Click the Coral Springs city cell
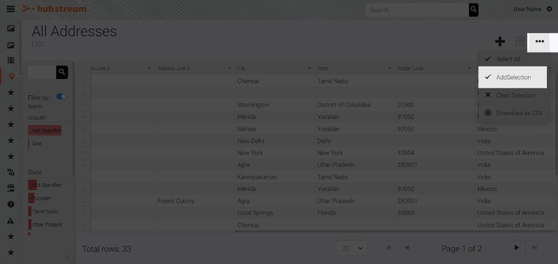This screenshot has height=264, width=558. point(255,213)
